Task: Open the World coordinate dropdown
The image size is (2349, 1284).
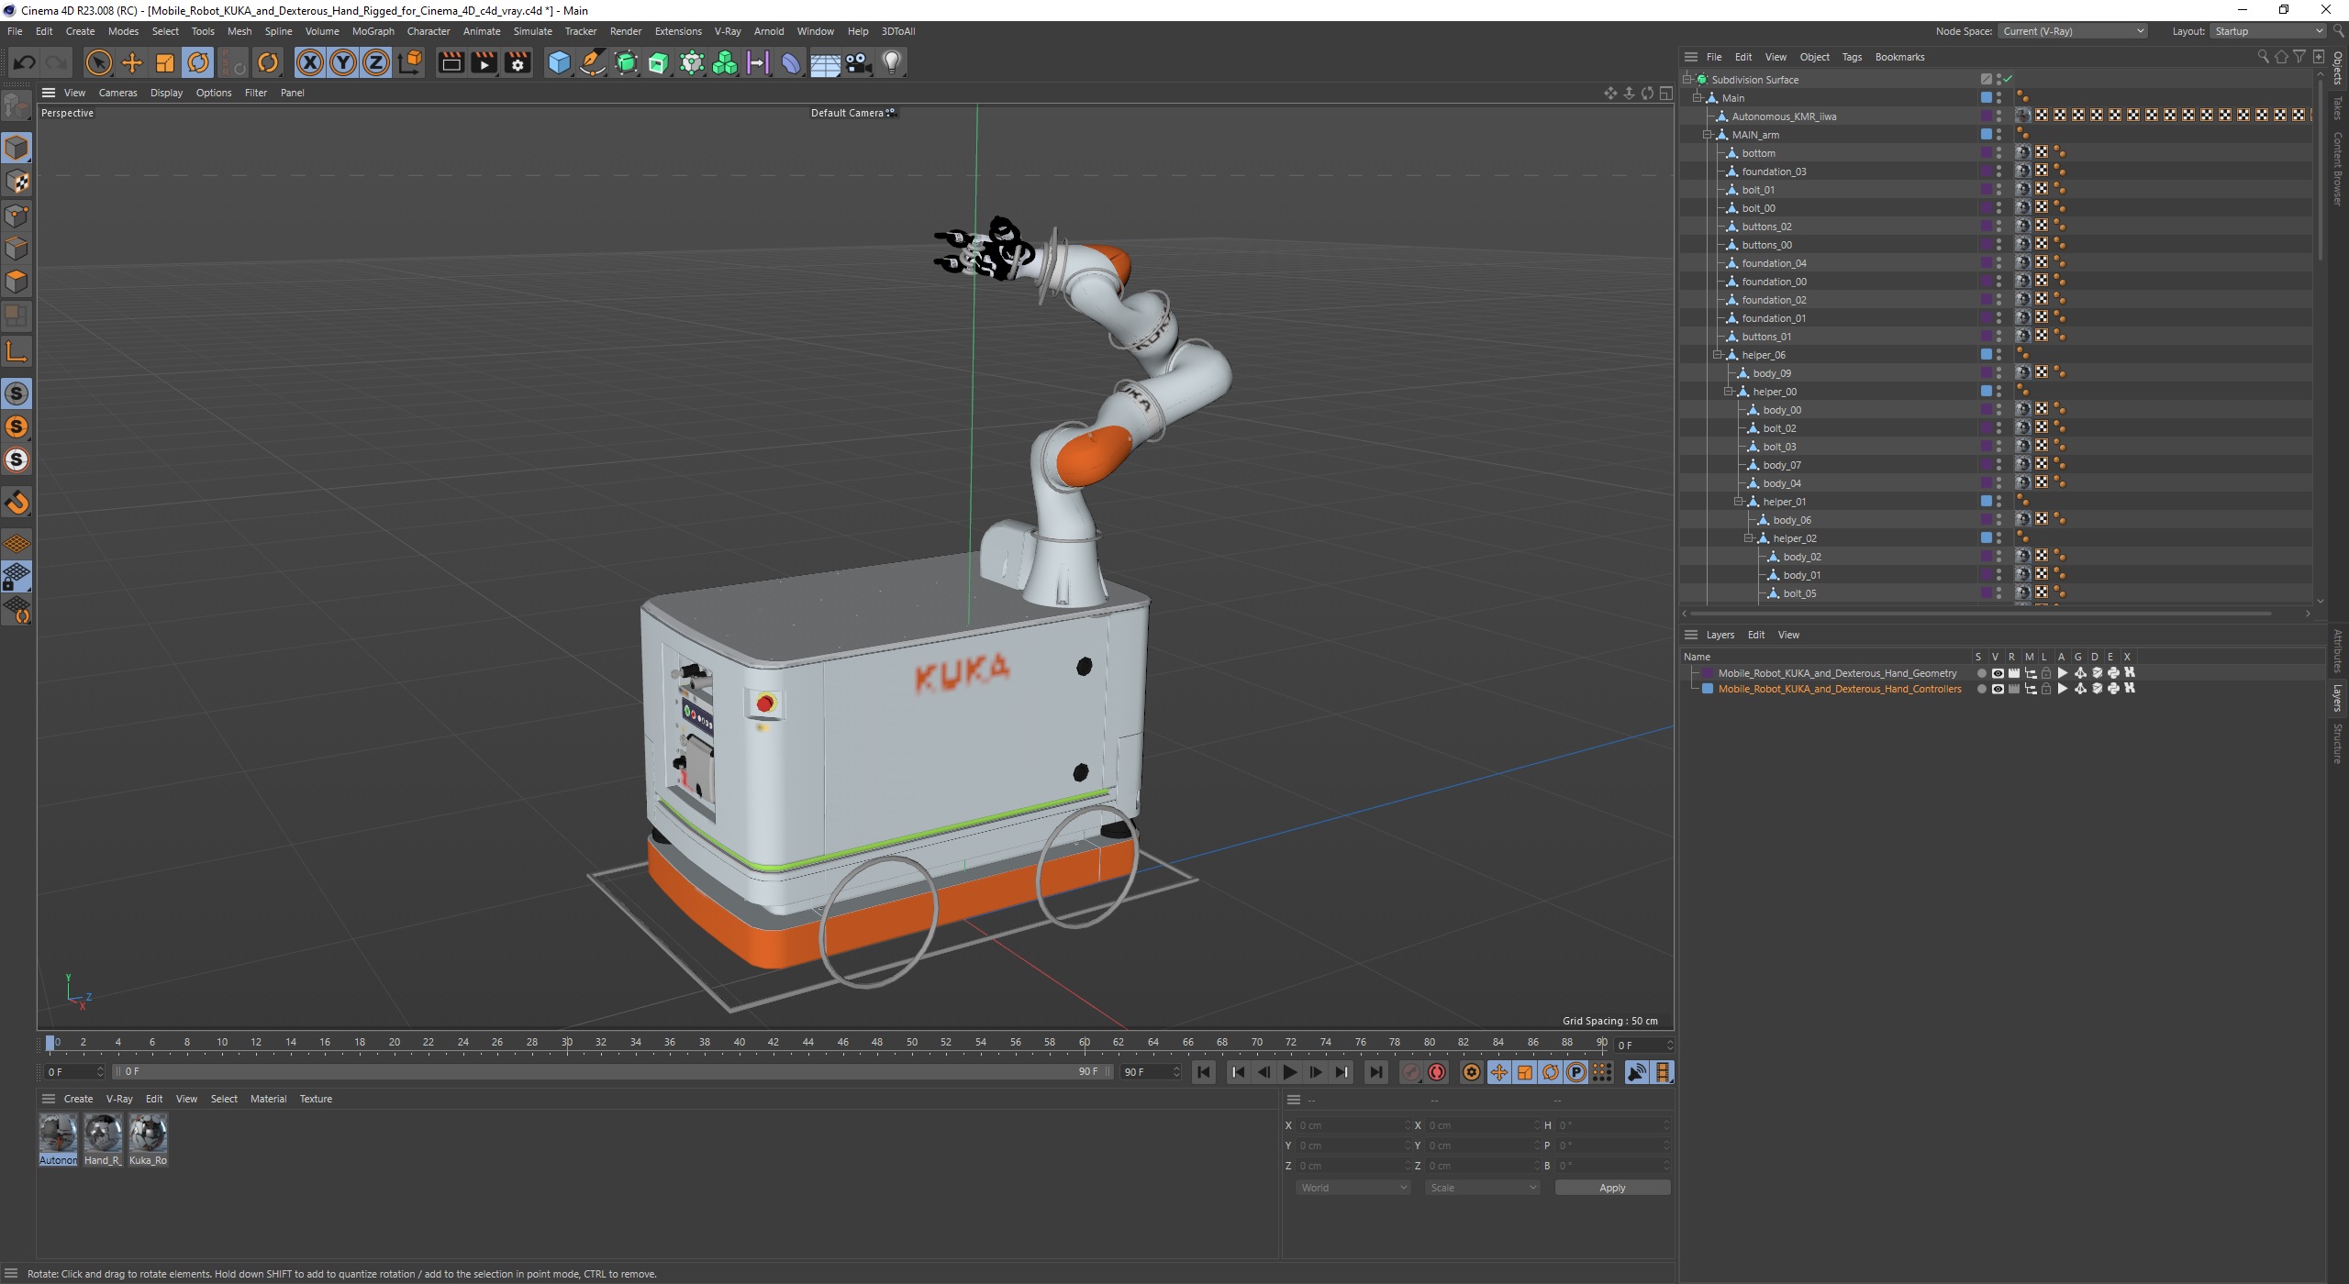Action: click(1353, 1188)
